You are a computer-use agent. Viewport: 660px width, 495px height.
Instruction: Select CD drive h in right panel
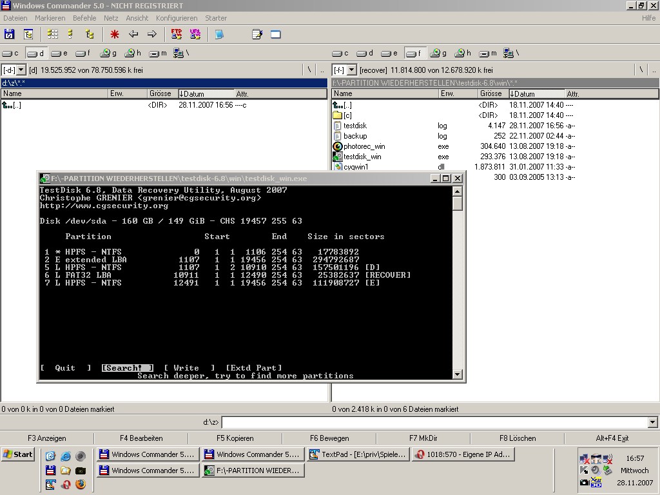tap(463, 53)
